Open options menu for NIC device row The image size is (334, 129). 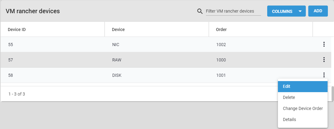(324, 45)
